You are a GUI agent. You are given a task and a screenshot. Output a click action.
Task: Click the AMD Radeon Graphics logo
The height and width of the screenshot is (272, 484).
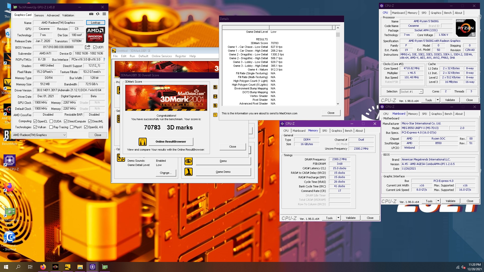[x=95, y=35]
